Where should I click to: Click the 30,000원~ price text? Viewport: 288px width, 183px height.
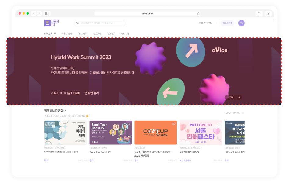[185, 161]
